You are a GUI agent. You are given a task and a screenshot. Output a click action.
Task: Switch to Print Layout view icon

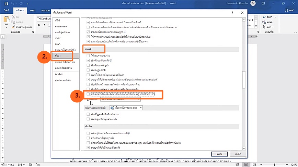point(246,165)
